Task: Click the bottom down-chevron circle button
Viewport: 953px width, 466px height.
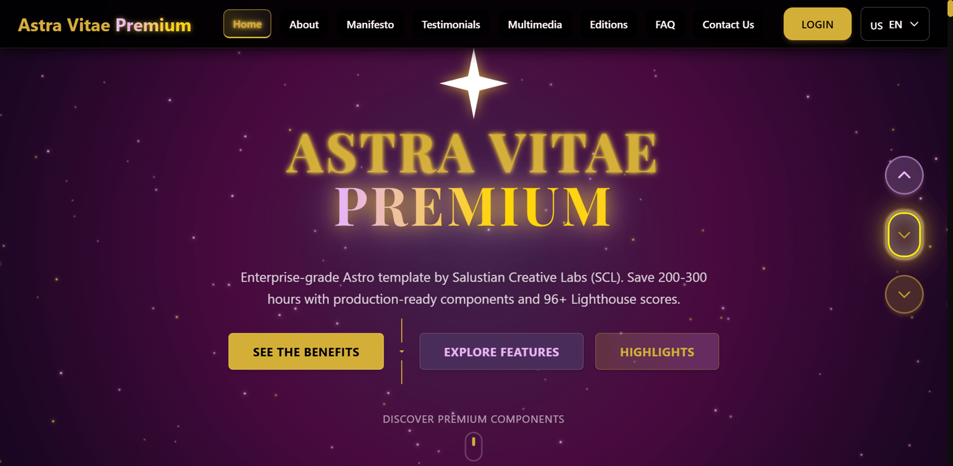Action: coord(904,294)
